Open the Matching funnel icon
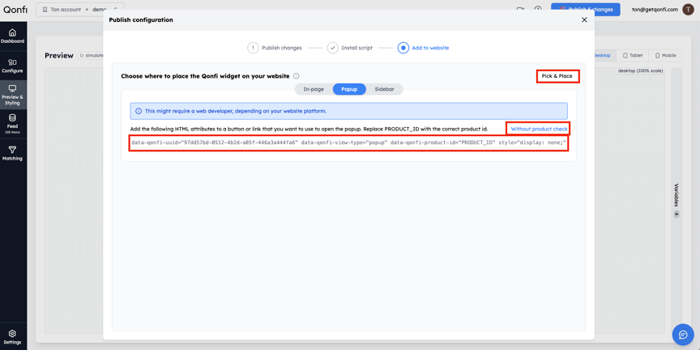700x350 pixels. tap(12, 152)
